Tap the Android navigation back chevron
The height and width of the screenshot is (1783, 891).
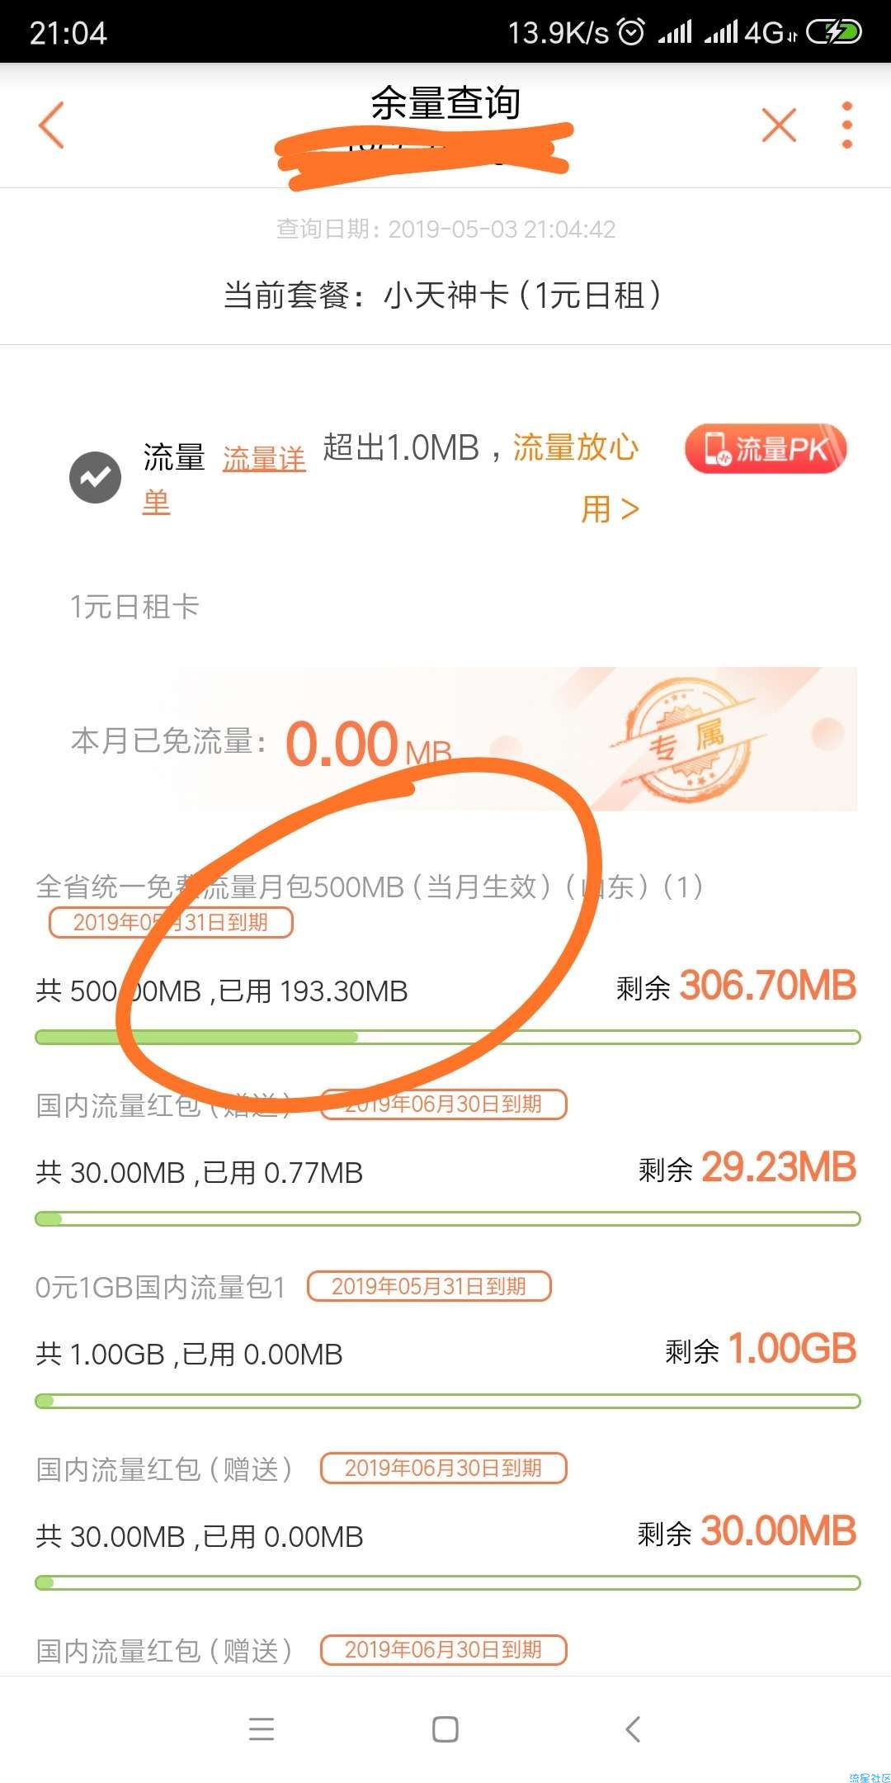click(x=633, y=1729)
